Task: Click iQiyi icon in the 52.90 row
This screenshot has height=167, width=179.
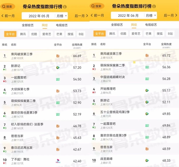Action: tap(58, 103)
